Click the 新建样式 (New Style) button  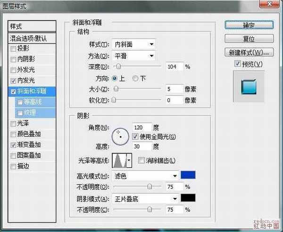(x=250, y=52)
